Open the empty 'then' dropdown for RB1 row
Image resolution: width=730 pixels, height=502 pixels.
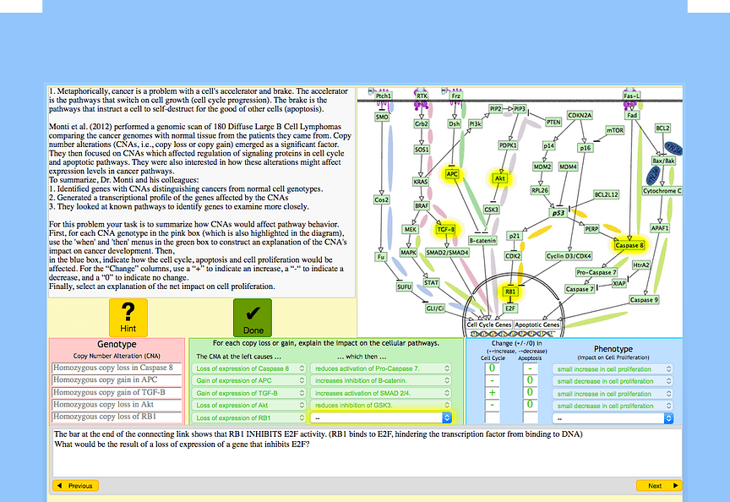(x=380, y=417)
